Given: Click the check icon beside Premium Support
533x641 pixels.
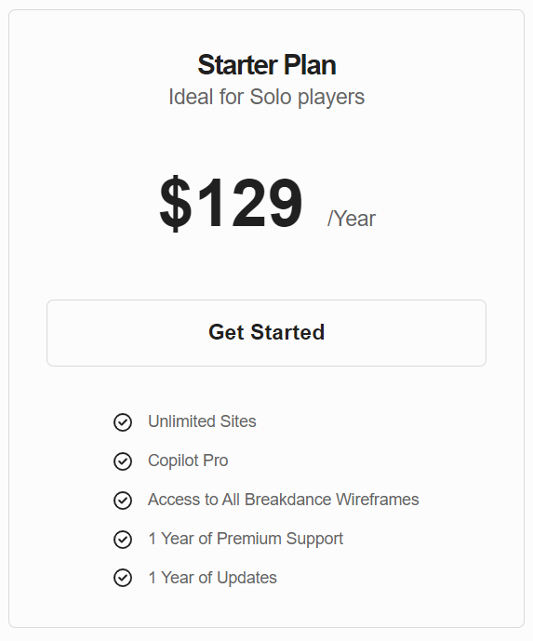Looking at the screenshot, I should pyautogui.click(x=123, y=540).
